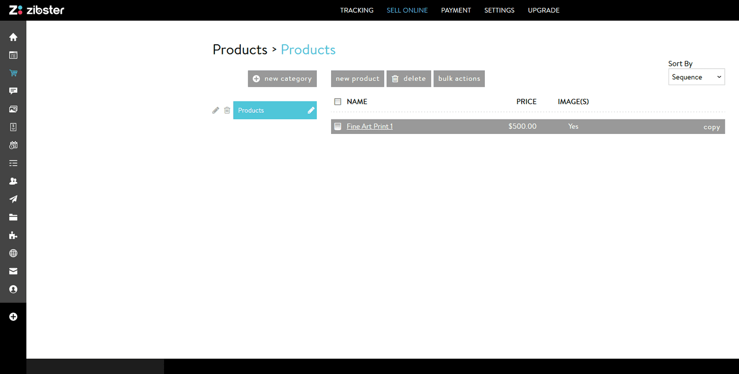The height and width of the screenshot is (374, 739).
Task: Open the website globe icon in sidebar
Action: click(13, 253)
